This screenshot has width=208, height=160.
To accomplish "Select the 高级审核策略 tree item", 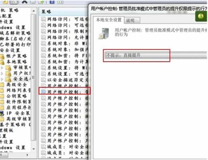I will click(19, 119).
